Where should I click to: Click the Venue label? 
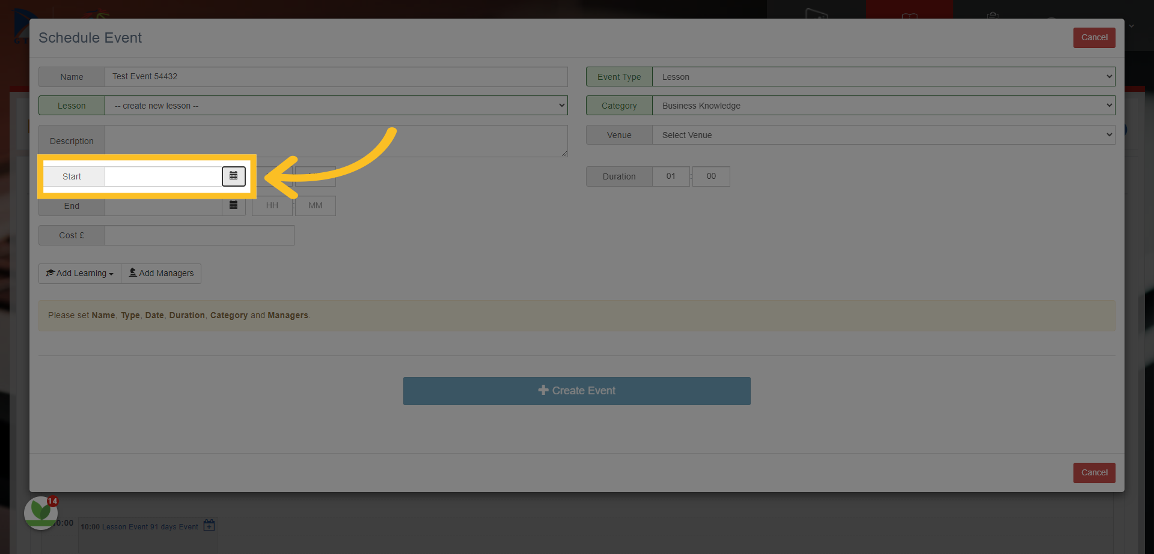tap(619, 135)
